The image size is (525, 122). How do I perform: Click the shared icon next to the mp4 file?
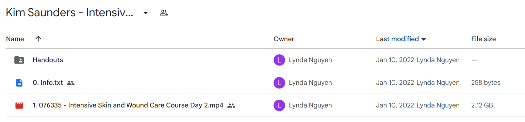click(231, 105)
